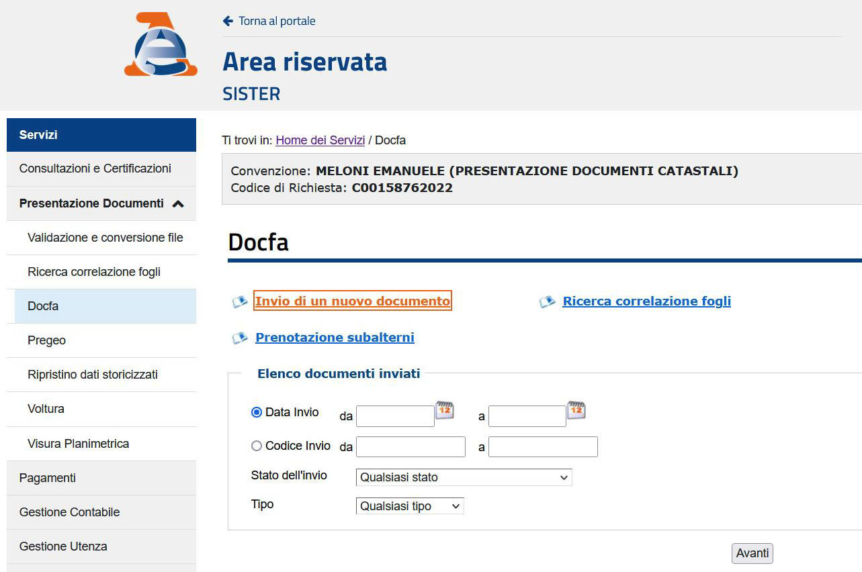Collapse the Presentazione Documenti section chevron

178,204
